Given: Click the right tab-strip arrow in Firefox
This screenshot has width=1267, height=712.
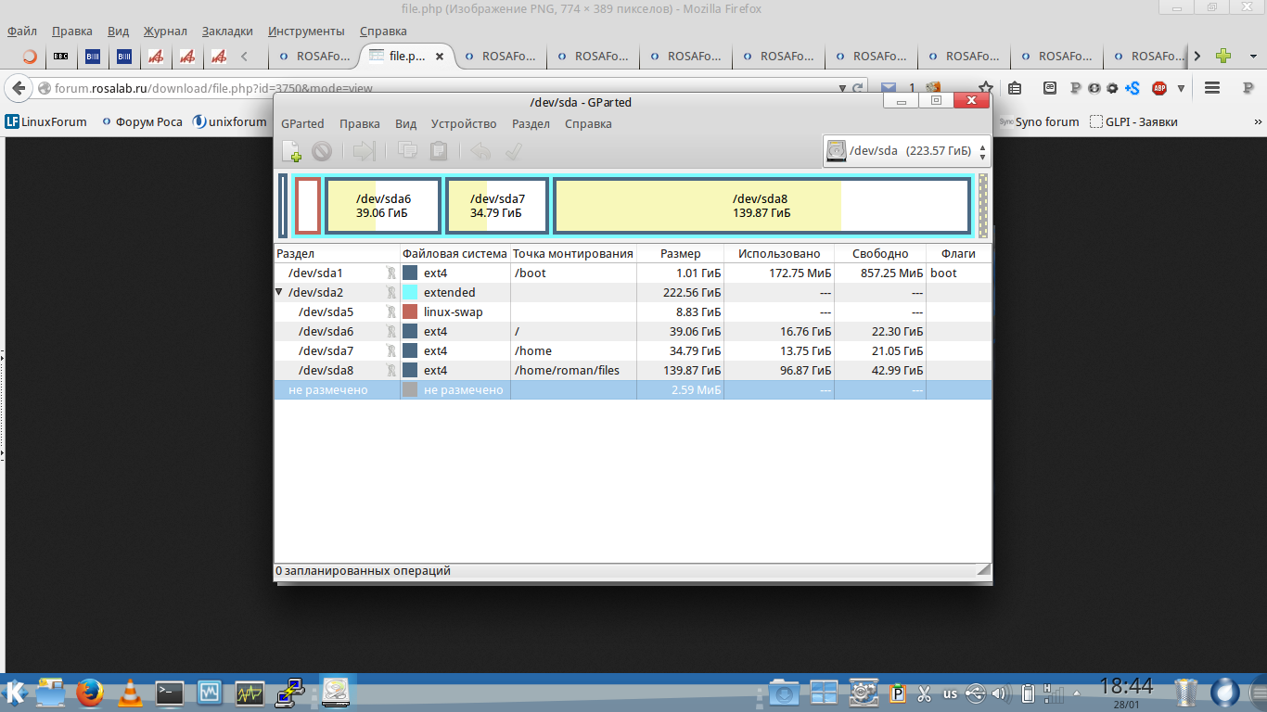Looking at the screenshot, I should coord(1197,56).
